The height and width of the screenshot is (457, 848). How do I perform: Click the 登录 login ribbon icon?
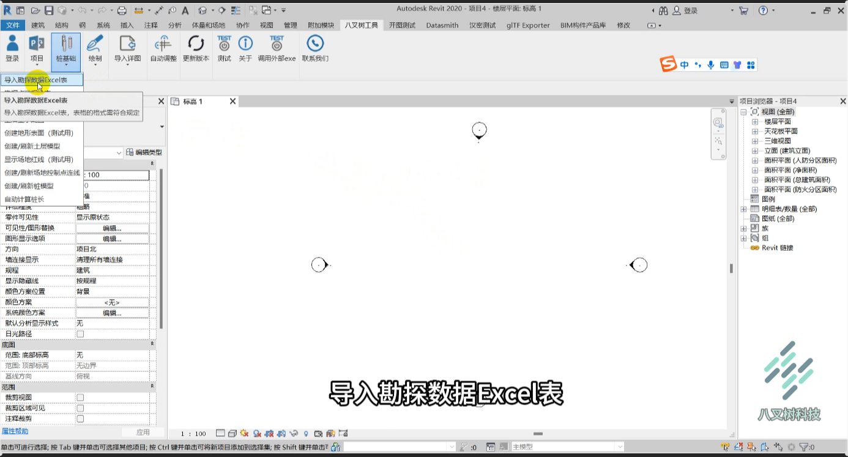[x=12, y=49]
